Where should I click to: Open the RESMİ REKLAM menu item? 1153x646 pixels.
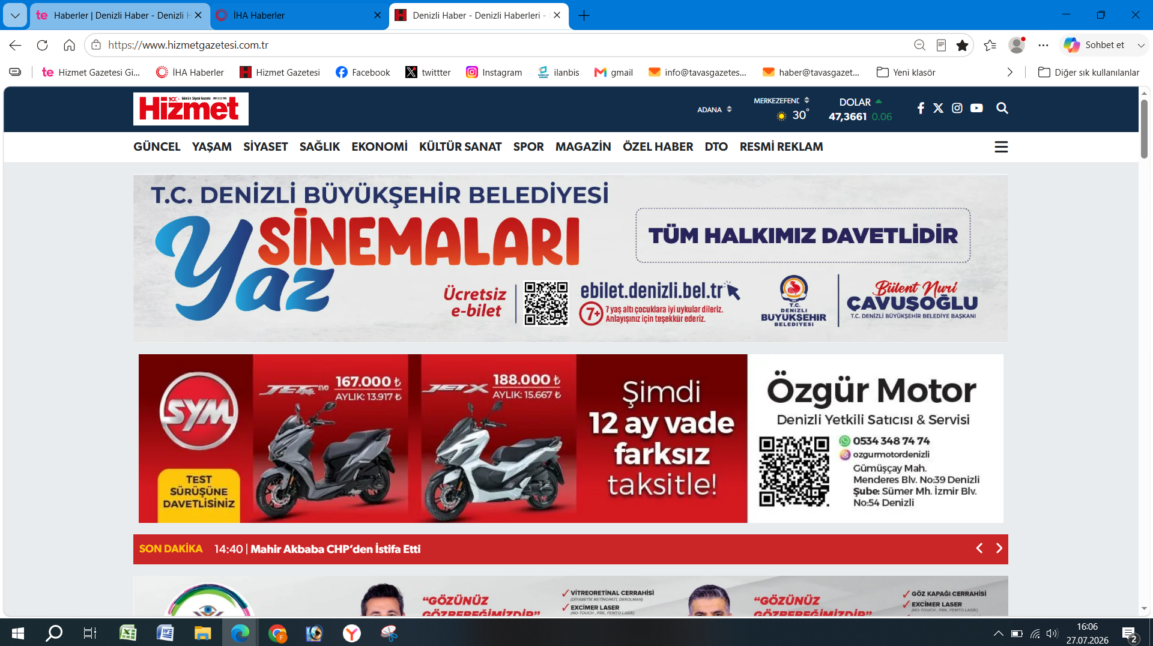coord(781,147)
